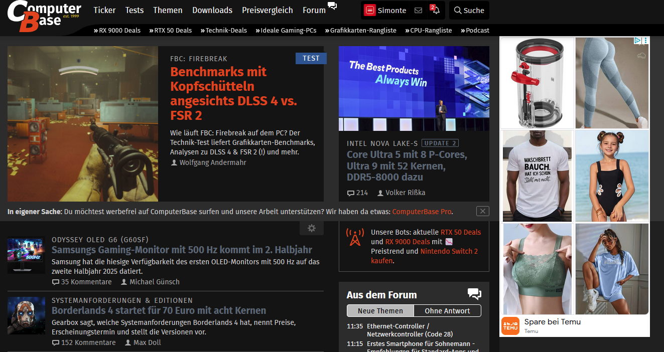Open the Ideale Gaming-PCs quick link
Image resolution: width=664 pixels, height=352 pixels.
tap(286, 30)
